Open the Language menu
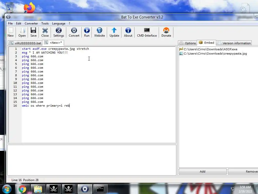Image resolution: width=258 pixels, height=194 pixels. pyautogui.click(x=58, y=23)
